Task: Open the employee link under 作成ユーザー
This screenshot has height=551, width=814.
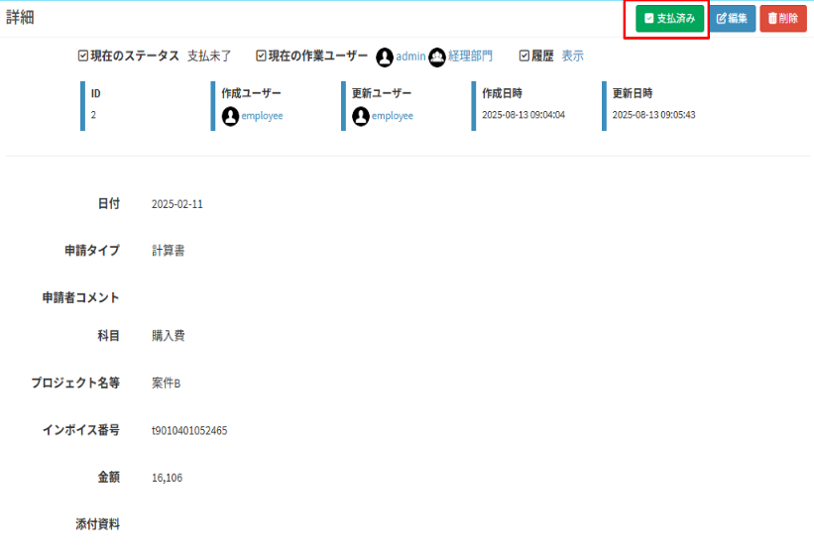Action: [262, 116]
